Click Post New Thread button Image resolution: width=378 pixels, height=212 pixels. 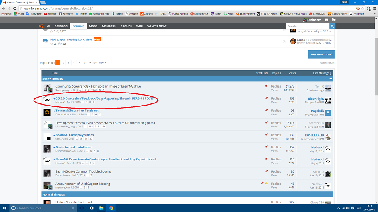pyautogui.click(x=321, y=54)
